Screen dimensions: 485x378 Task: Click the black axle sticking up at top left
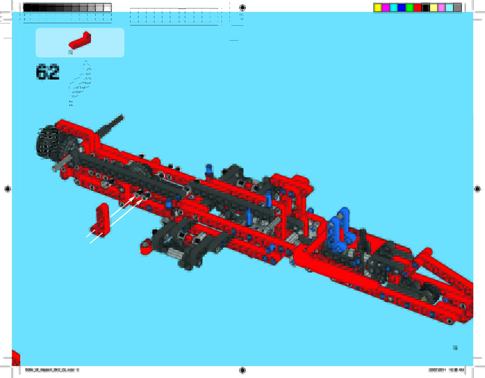112,125
